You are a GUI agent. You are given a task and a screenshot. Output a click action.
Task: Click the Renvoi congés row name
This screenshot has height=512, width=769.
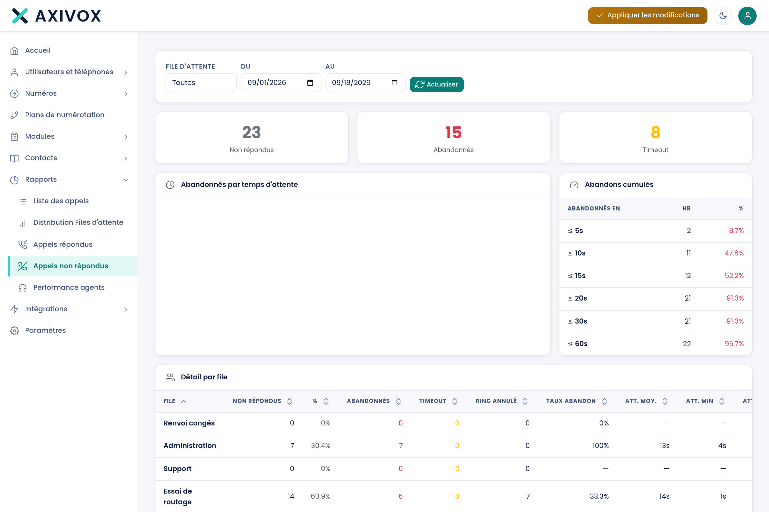coord(189,423)
